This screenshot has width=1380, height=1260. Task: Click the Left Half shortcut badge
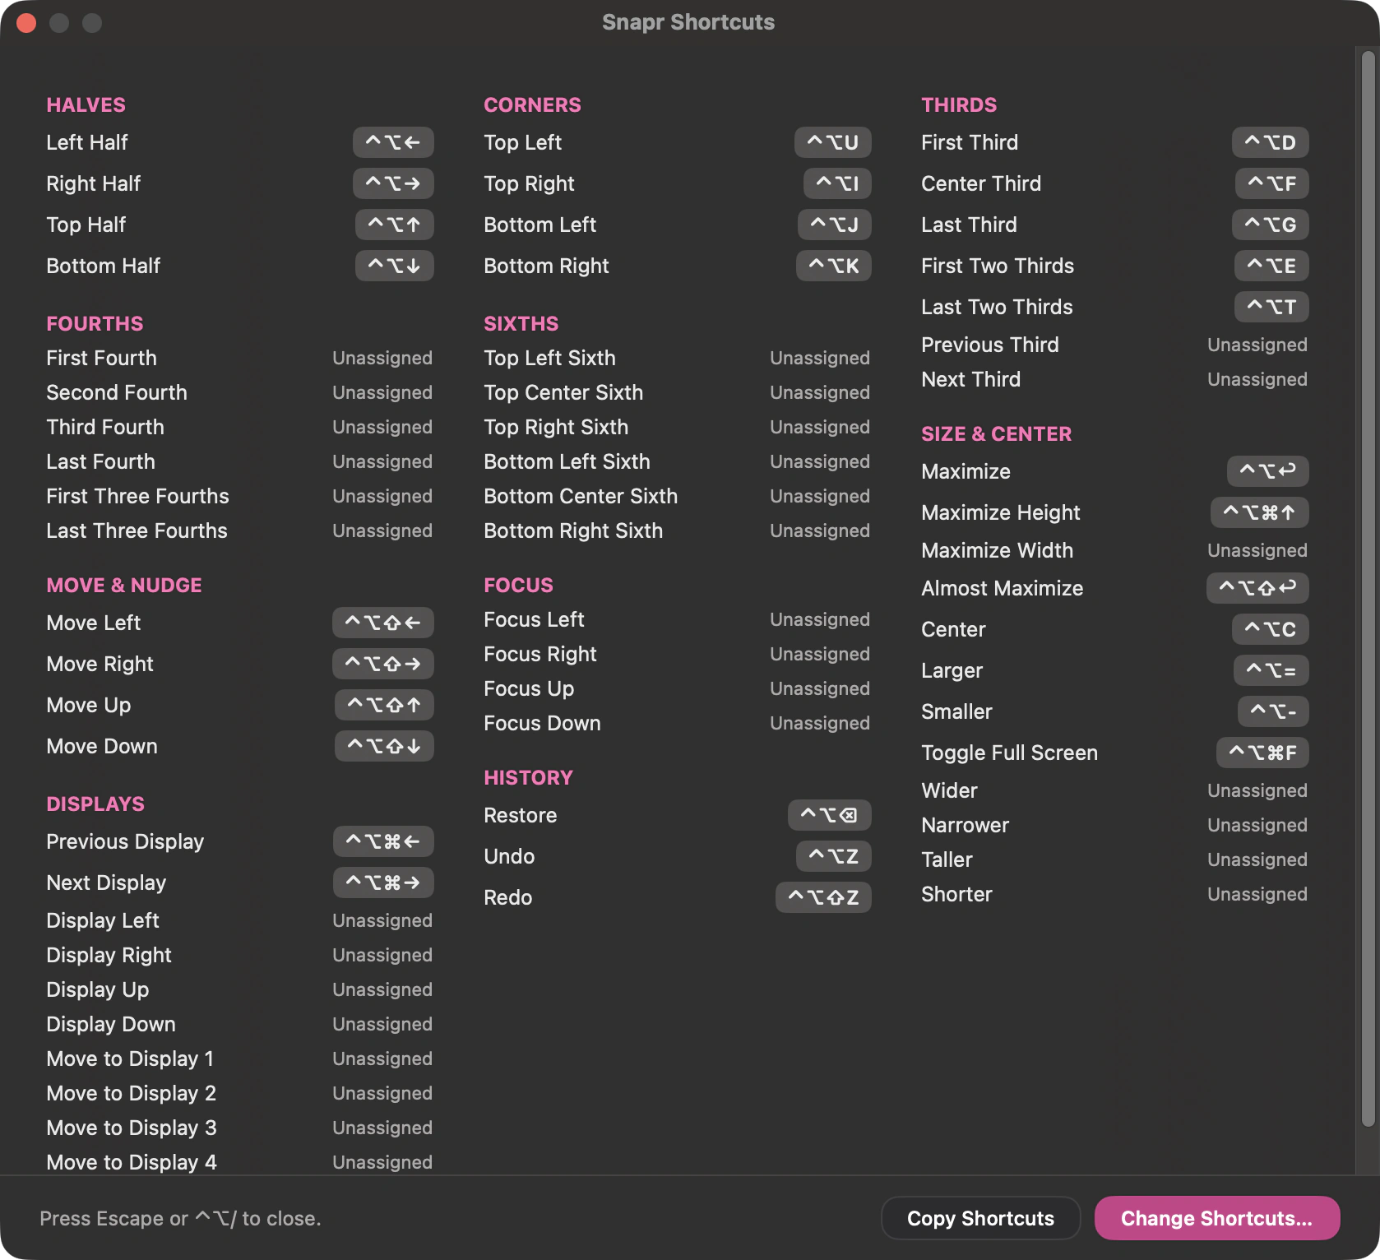(393, 142)
